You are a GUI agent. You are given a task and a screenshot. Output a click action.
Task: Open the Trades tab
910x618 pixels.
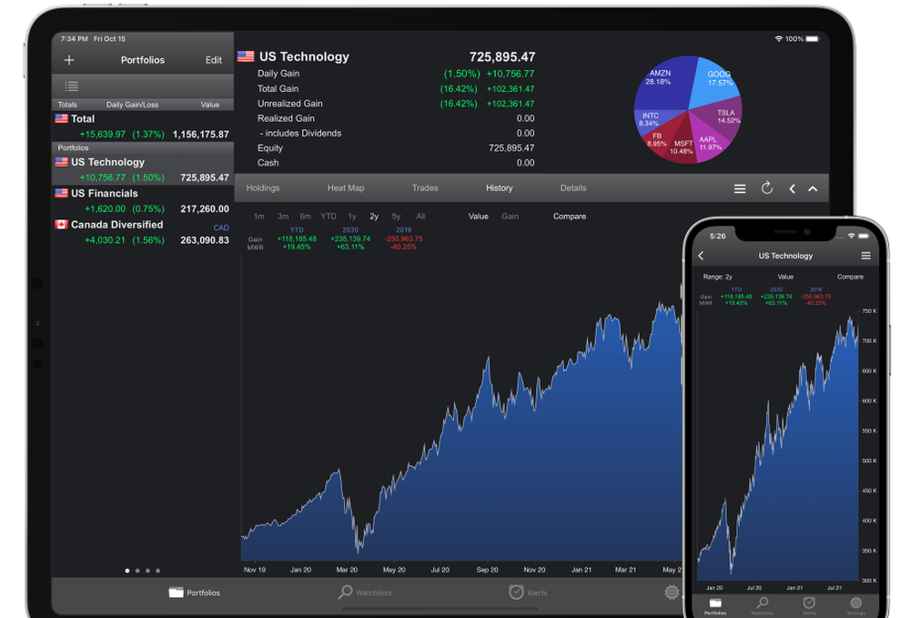425,188
